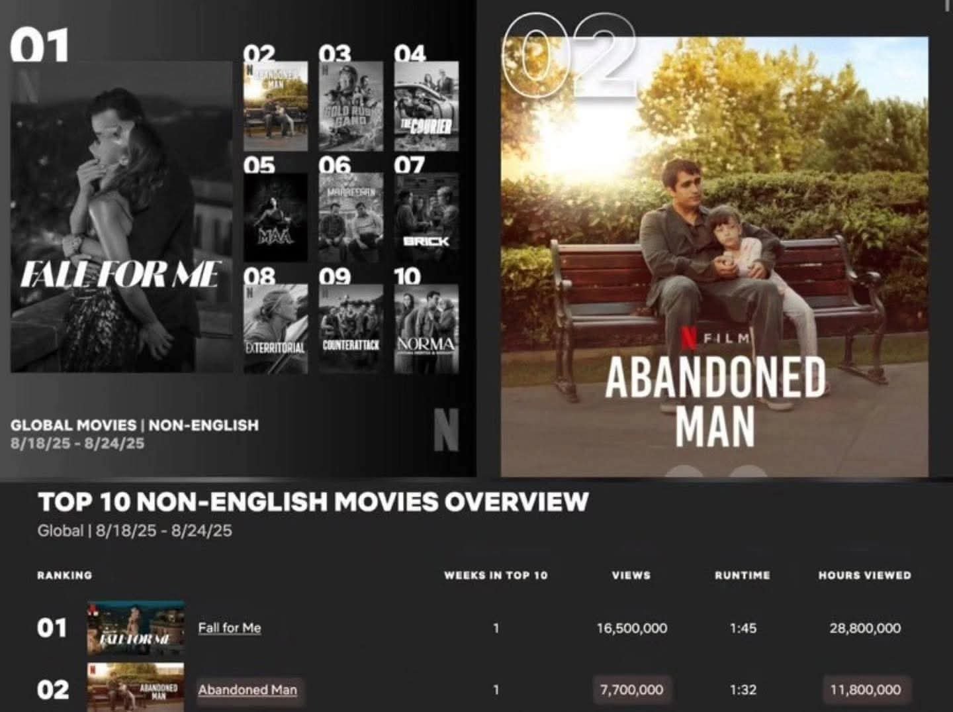Open the large Fall for Me poster

pos(122,217)
